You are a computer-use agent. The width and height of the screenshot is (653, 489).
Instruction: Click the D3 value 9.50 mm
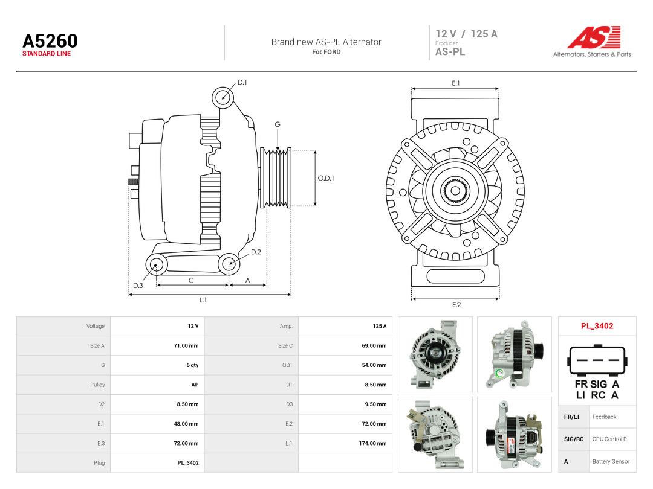click(375, 404)
